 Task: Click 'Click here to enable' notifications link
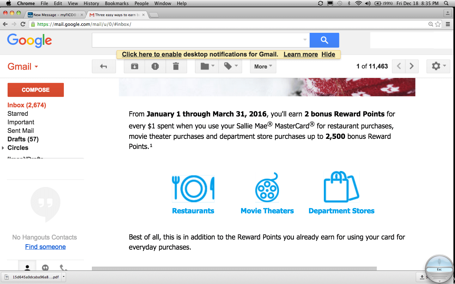(152, 54)
